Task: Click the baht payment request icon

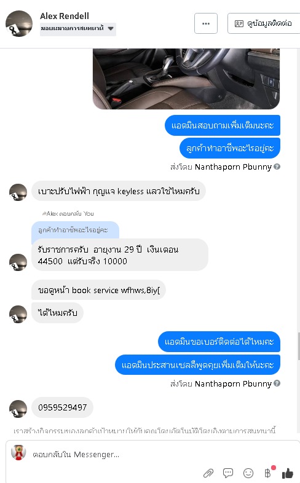Action: click(x=268, y=473)
